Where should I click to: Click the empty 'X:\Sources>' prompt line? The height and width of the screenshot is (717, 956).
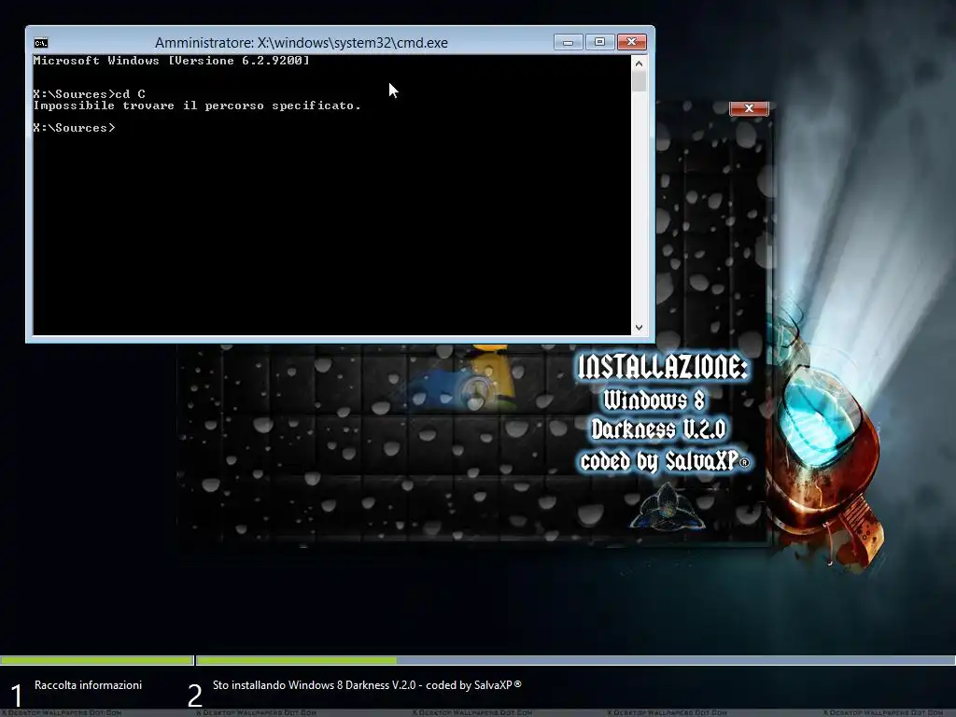[x=74, y=127]
